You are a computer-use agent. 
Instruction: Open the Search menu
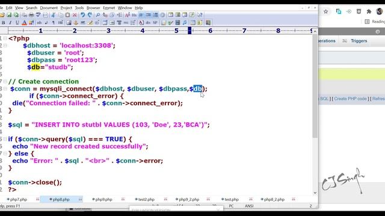pos(31,8)
